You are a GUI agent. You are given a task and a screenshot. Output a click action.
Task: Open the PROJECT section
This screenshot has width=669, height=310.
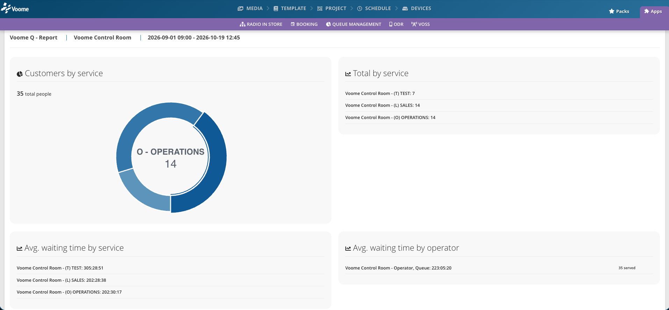coord(332,8)
